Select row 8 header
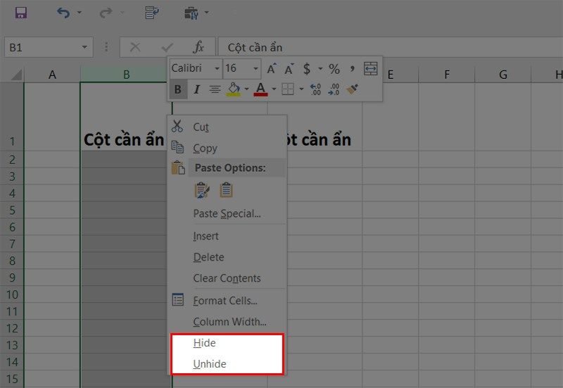 12,261
